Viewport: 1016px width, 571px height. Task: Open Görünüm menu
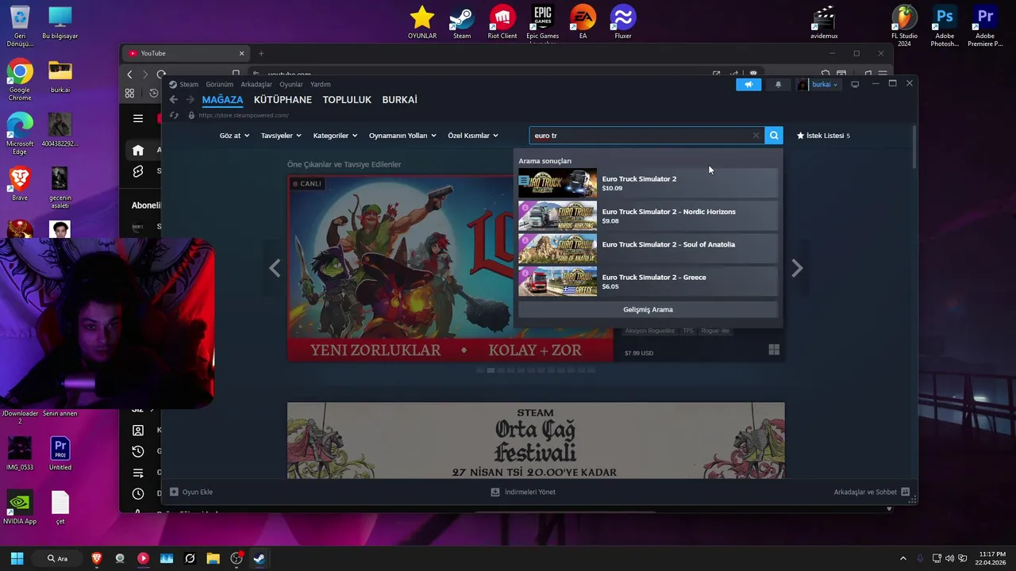[x=219, y=84]
